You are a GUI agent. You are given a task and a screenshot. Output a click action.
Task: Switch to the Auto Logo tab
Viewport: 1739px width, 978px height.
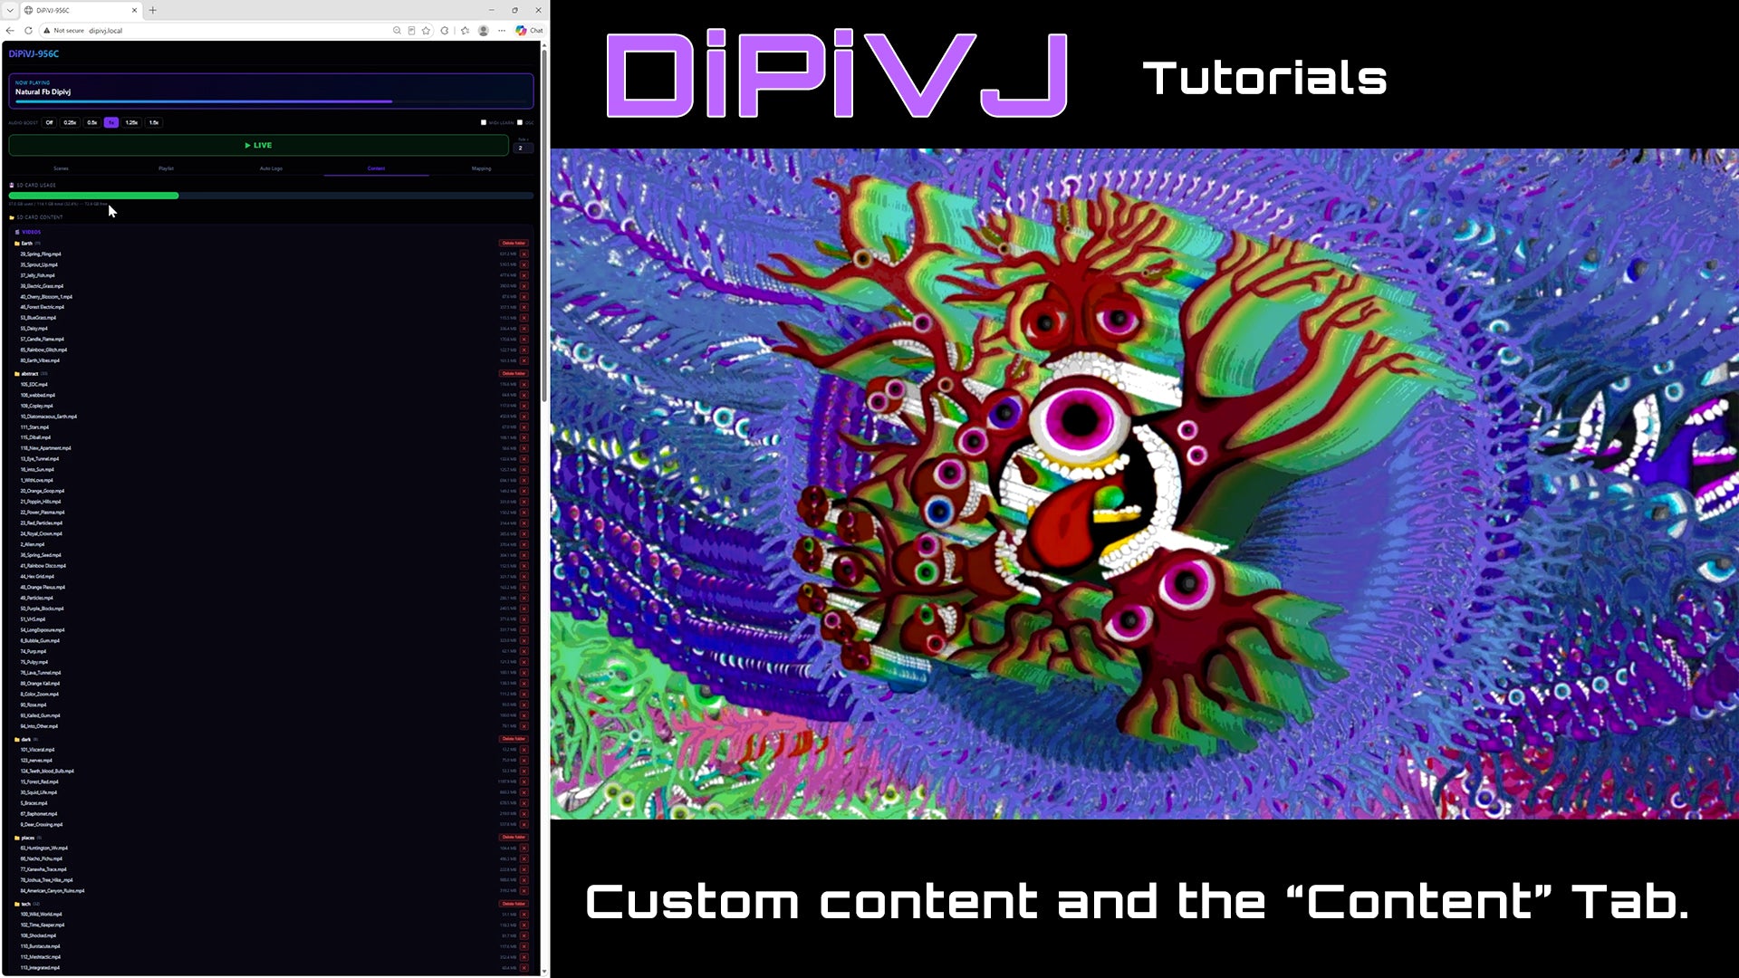click(x=271, y=168)
